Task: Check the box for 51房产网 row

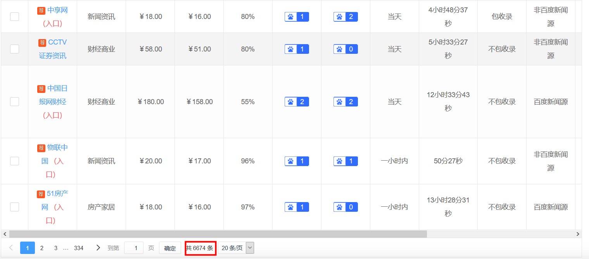Action: click(14, 207)
